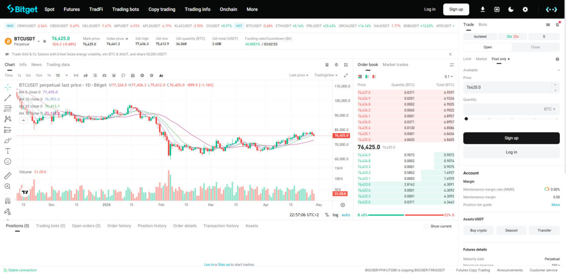Select the ruler measure tool
The image size is (566, 274).
click(x=8, y=176)
